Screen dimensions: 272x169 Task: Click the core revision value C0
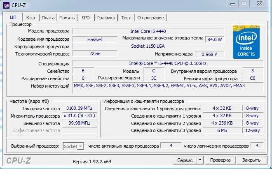(253, 78)
